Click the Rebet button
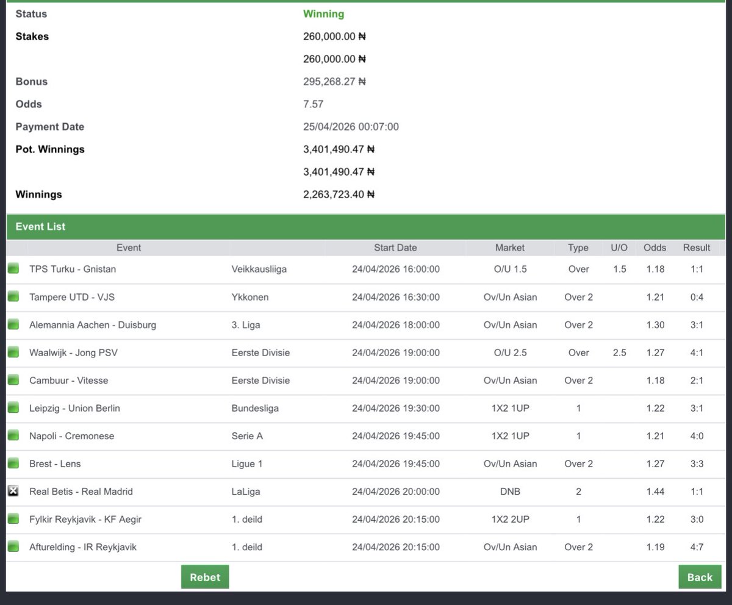This screenshot has width=732, height=605. click(x=204, y=576)
